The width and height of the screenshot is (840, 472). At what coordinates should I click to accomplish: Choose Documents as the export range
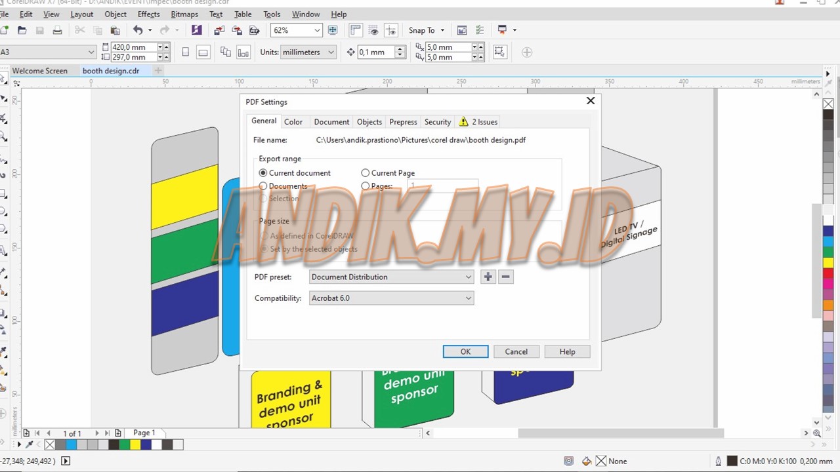[263, 186]
